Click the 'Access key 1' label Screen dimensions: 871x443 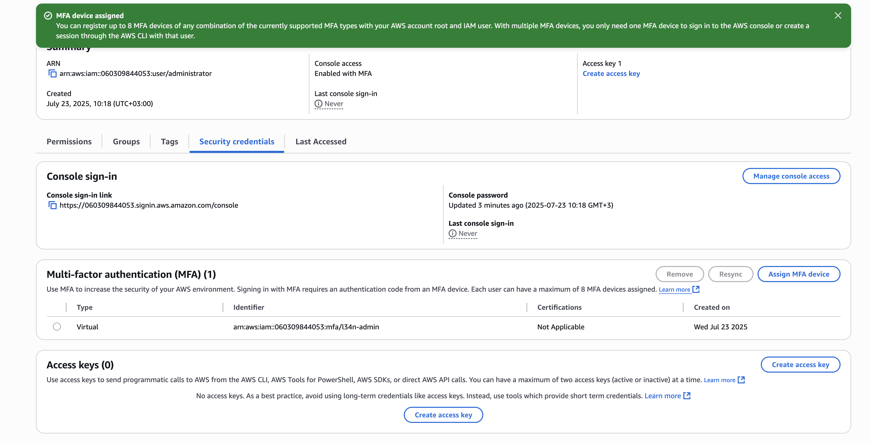coord(602,64)
